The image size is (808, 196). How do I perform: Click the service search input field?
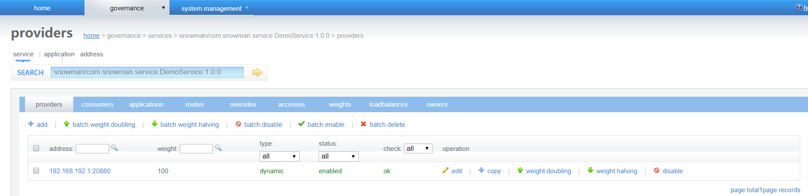pyautogui.click(x=147, y=72)
